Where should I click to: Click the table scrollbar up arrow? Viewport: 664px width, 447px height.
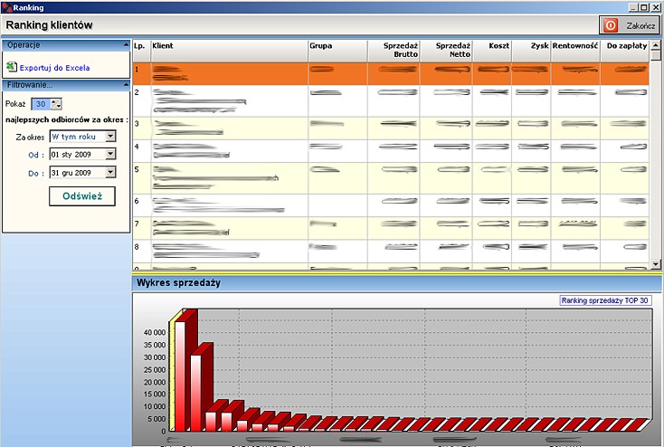[656, 45]
